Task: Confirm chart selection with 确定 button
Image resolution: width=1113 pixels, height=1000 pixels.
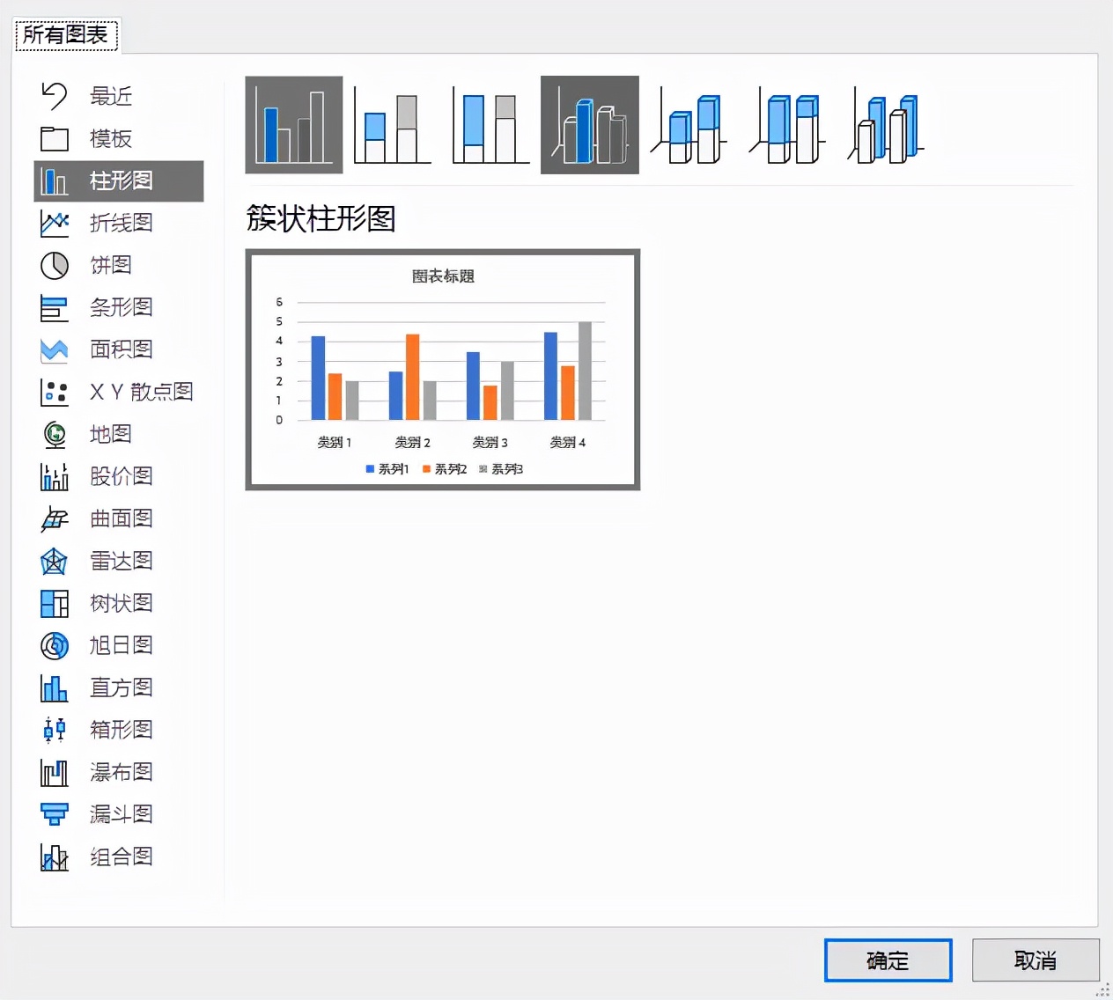Action: (887, 960)
